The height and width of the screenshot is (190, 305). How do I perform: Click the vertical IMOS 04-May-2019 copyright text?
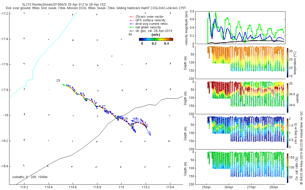click(301, 148)
